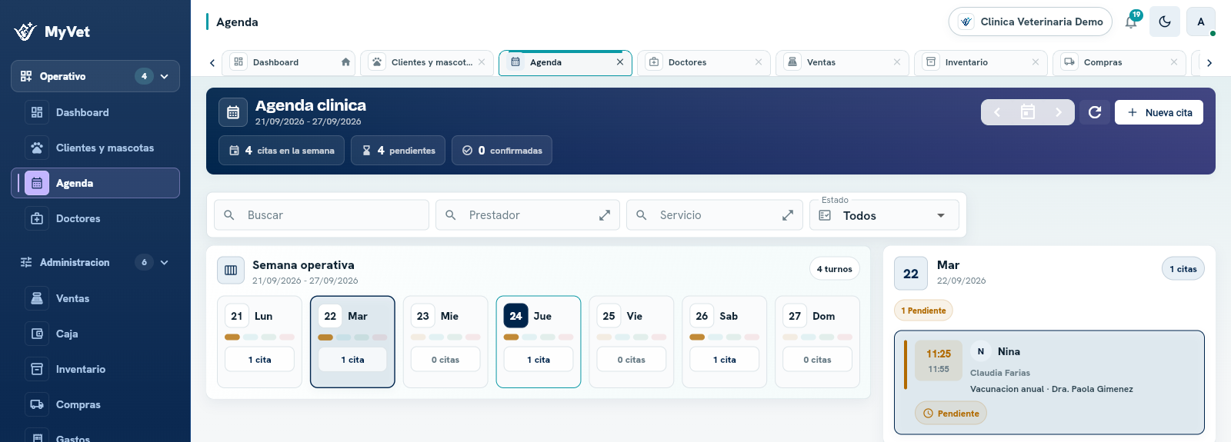Click Pendiente status on Nina appointment

[951, 414]
